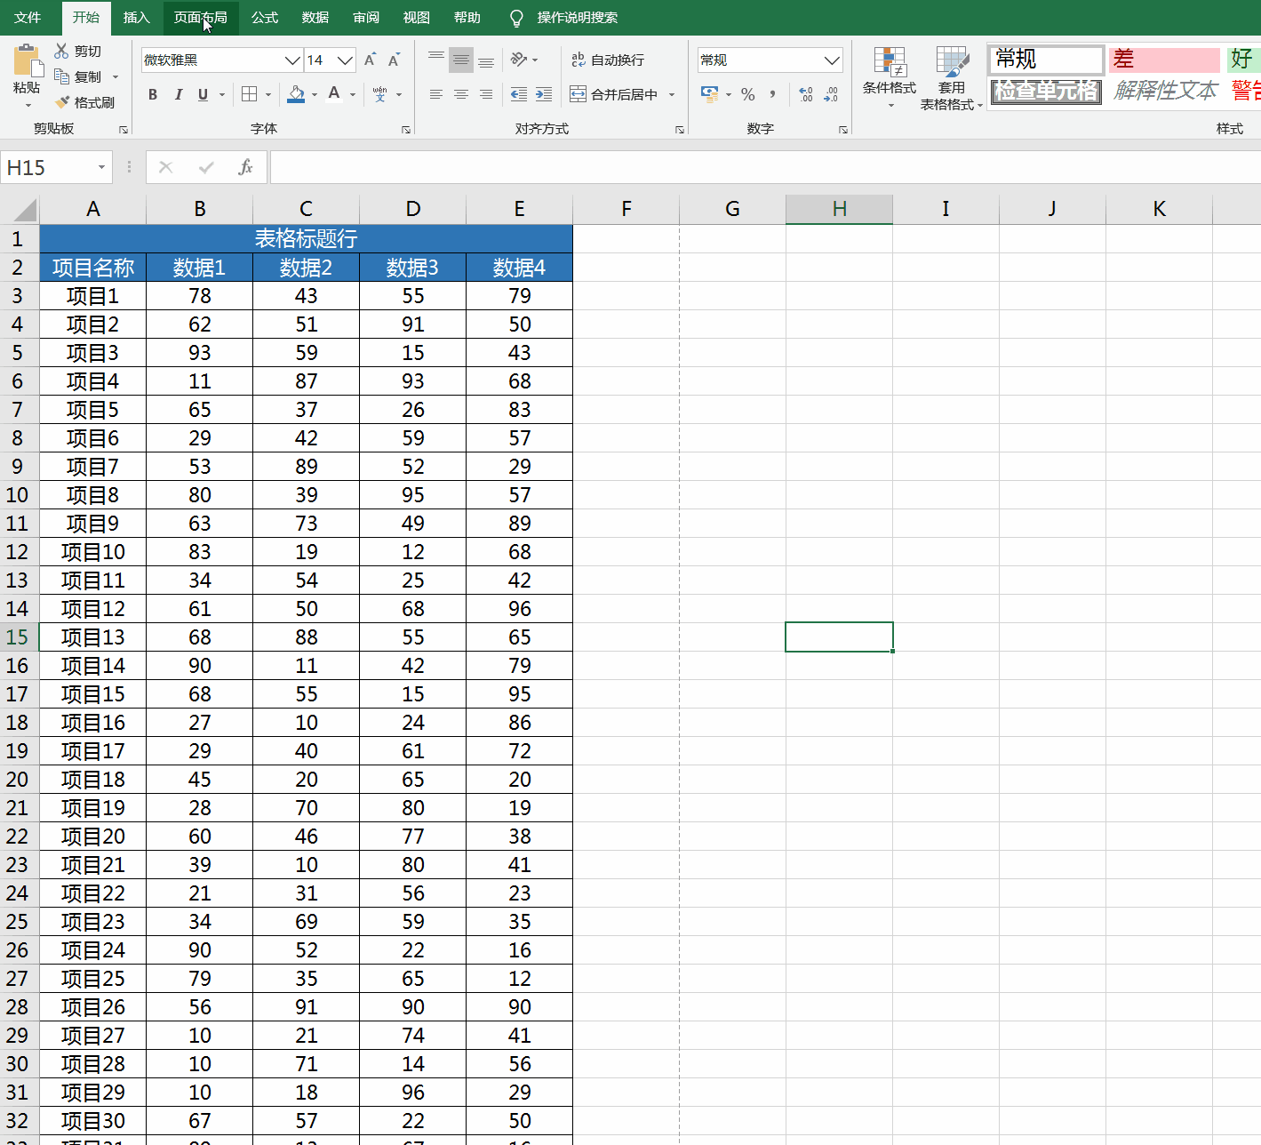Switch to the 页面布局 (Page Layout) tab
This screenshot has width=1261, height=1145.
(200, 17)
